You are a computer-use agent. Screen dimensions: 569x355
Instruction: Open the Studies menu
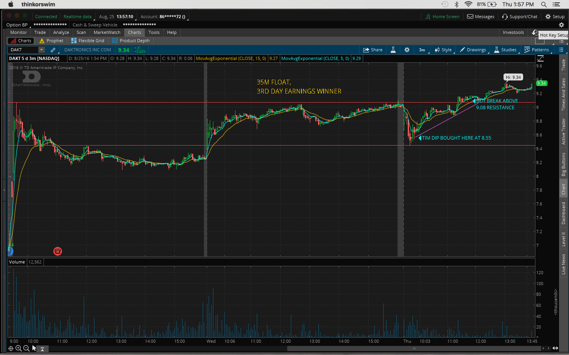[505, 50]
